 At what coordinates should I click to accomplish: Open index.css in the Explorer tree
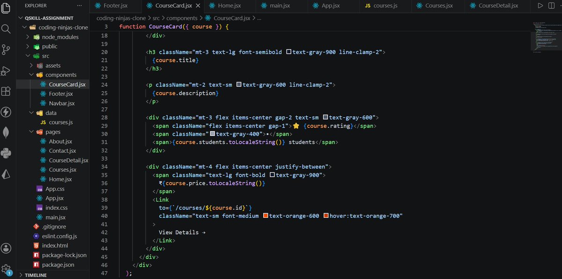pyautogui.click(x=56, y=207)
